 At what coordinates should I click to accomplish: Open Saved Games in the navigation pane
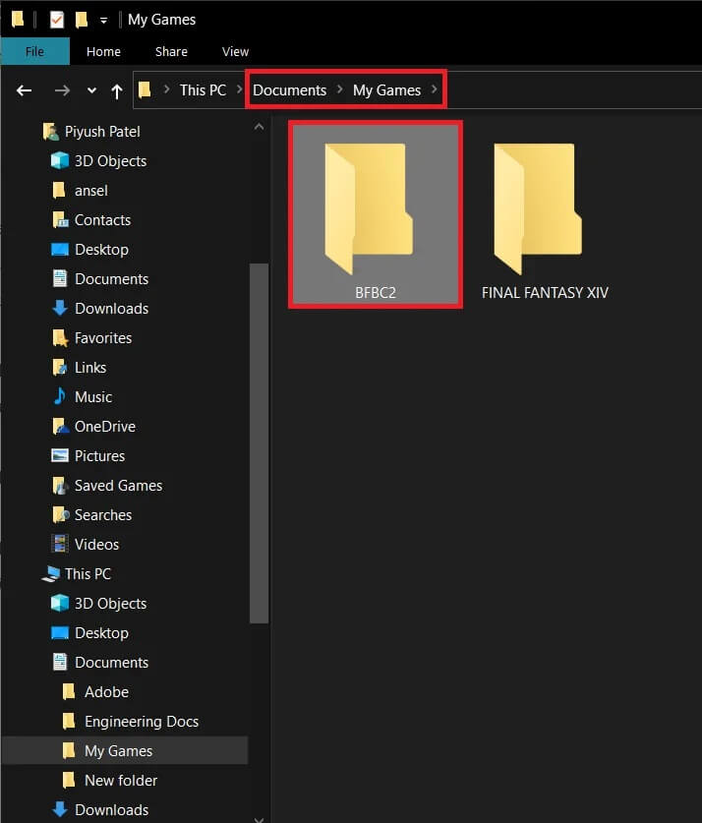tap(118, 486)
